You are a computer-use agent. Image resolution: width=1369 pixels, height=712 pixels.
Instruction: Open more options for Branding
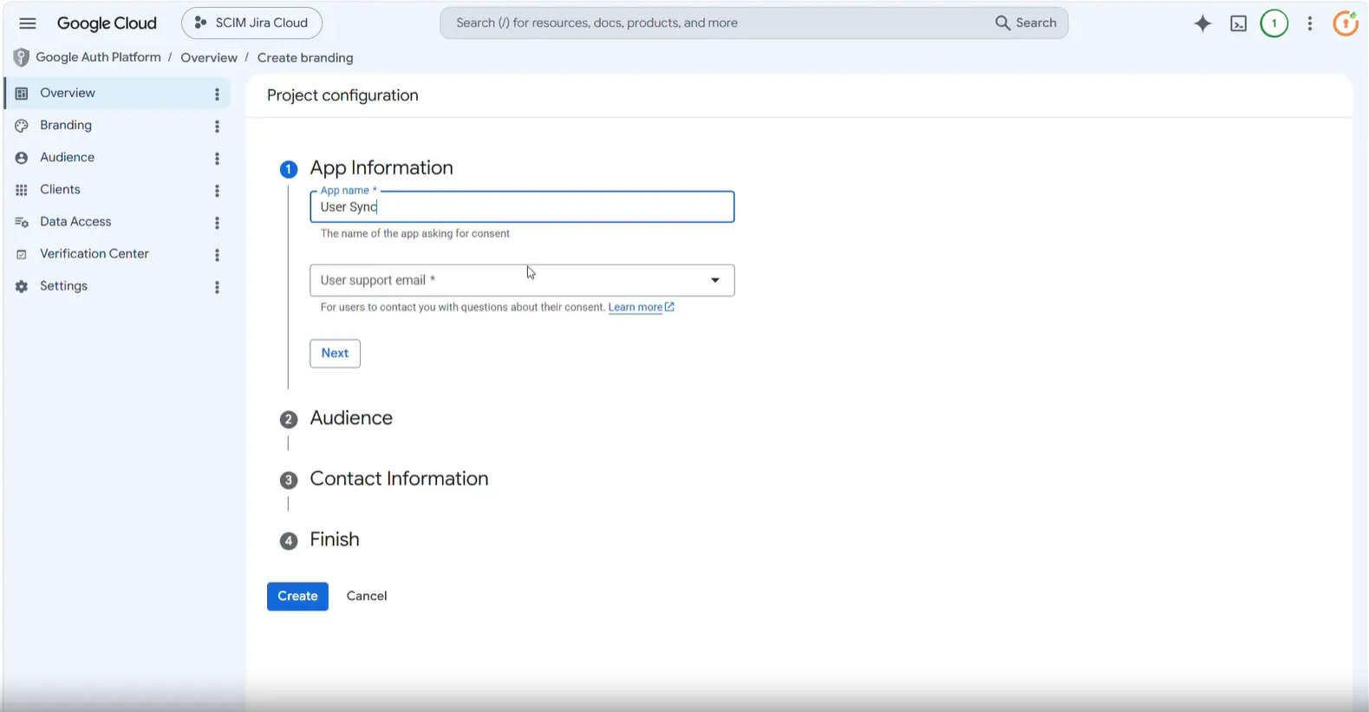[217, 126]
